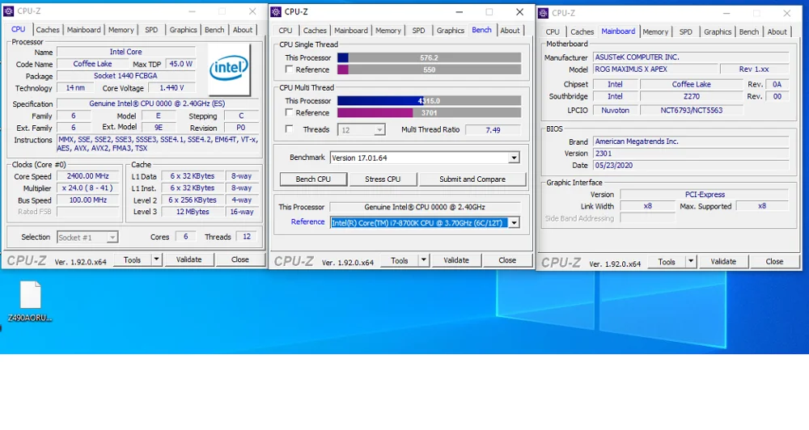809x430 pixels.
Task: Select Caches tab in right Mainboard window
Action: [582, 32]
